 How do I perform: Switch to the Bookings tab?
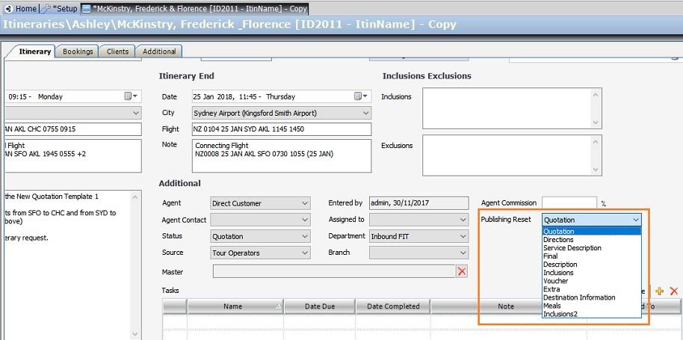click(x=78, y=52)
